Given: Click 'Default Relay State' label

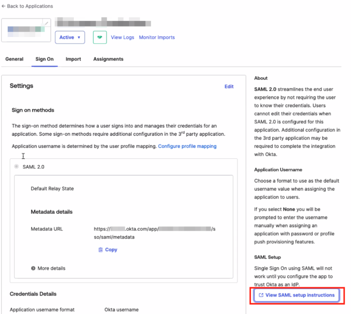Looking at the screenshot, I should pyautogui.click(x=52, y=189).
